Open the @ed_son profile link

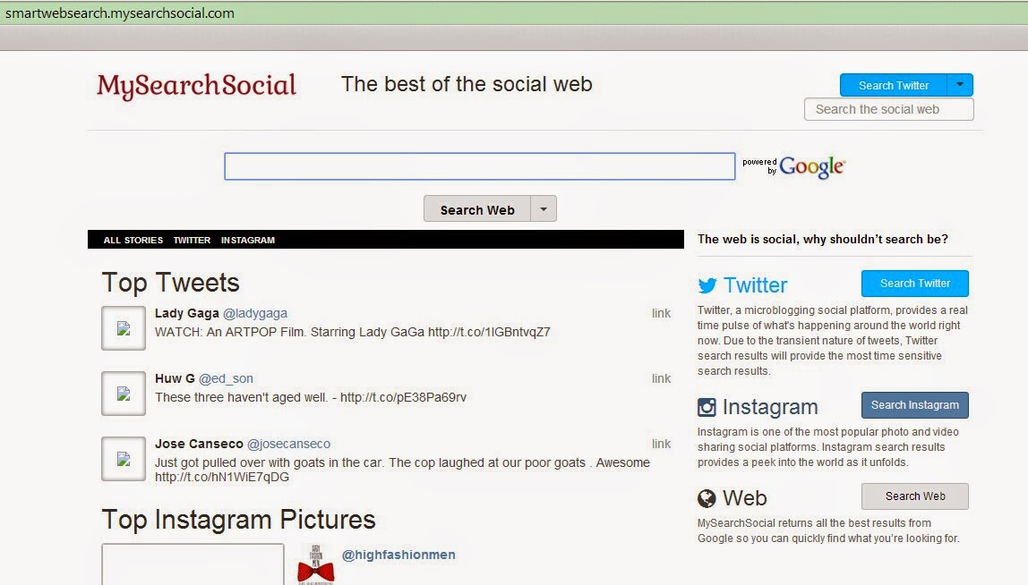226,378
